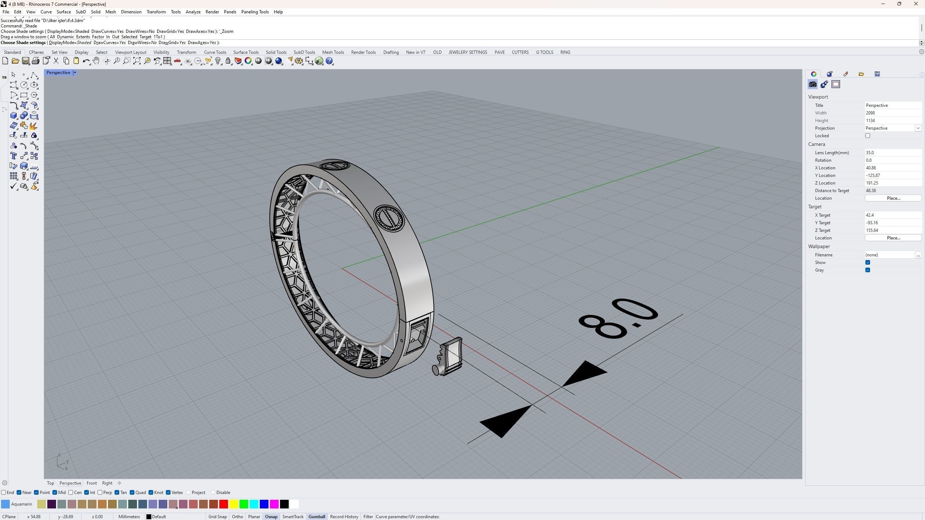925x520 pixels.
Task: Enable the Cen osnap checkbox
Action: 71,493
